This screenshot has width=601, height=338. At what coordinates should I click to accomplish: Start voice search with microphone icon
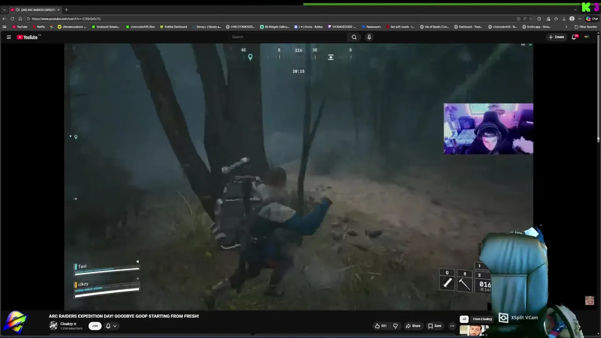pos(369,37)
